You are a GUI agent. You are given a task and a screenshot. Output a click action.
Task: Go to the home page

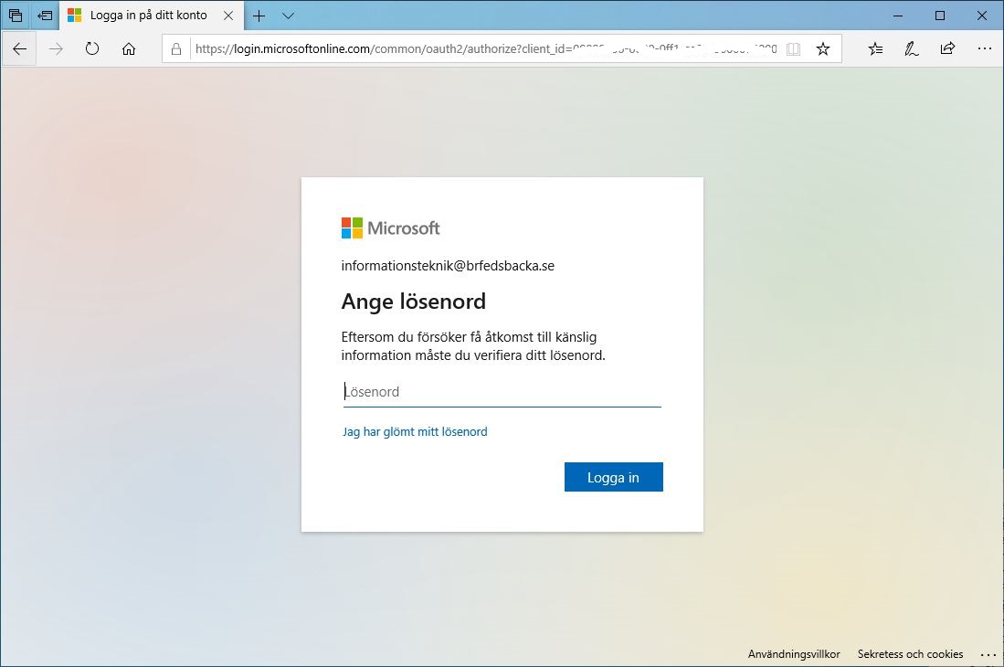(x=129, y=48)
